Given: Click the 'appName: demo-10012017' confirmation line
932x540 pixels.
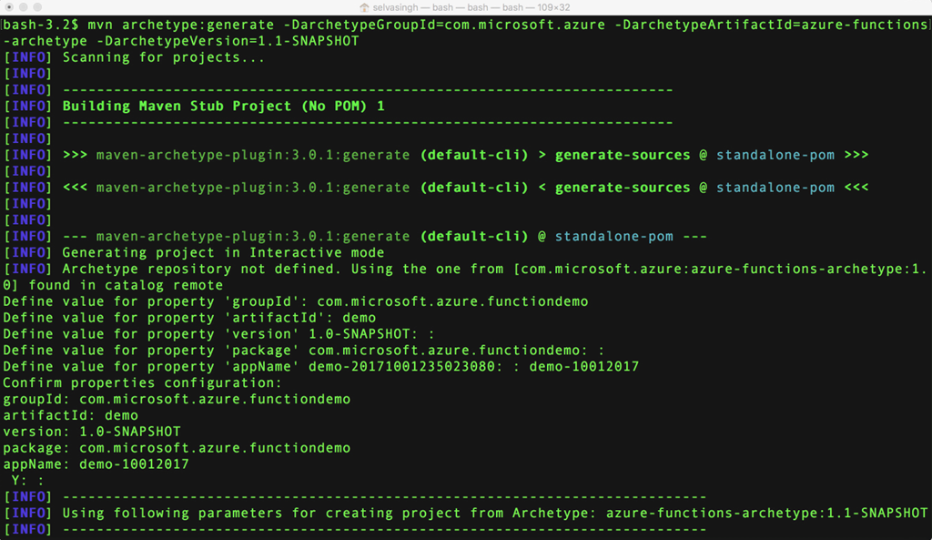Looking at the screenshot, I should [x=96, y=464].
